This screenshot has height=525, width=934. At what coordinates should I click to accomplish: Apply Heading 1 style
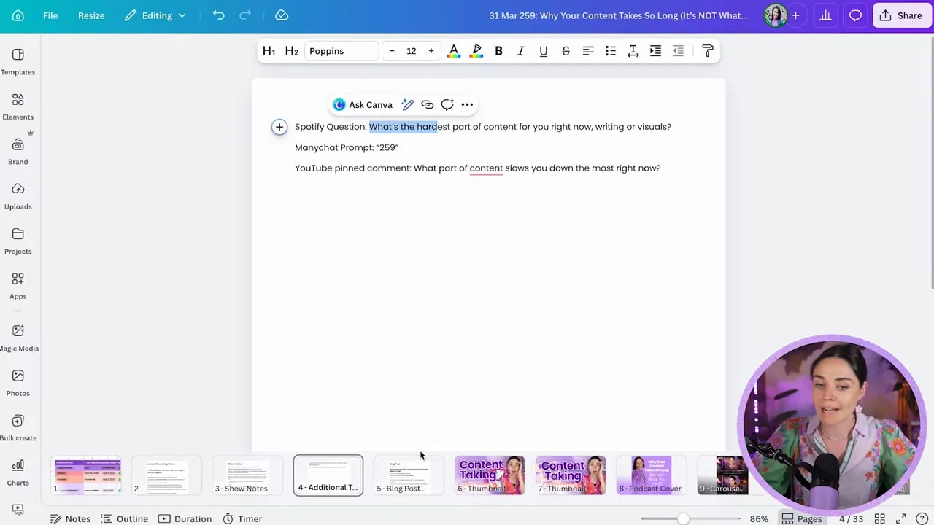click(x=269, y=51)
